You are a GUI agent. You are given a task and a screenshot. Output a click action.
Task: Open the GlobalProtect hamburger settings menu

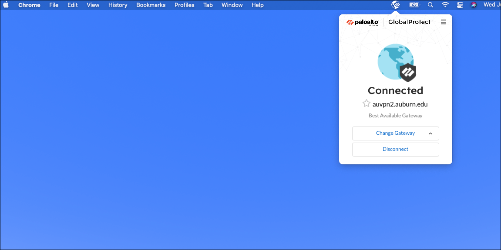443,22
